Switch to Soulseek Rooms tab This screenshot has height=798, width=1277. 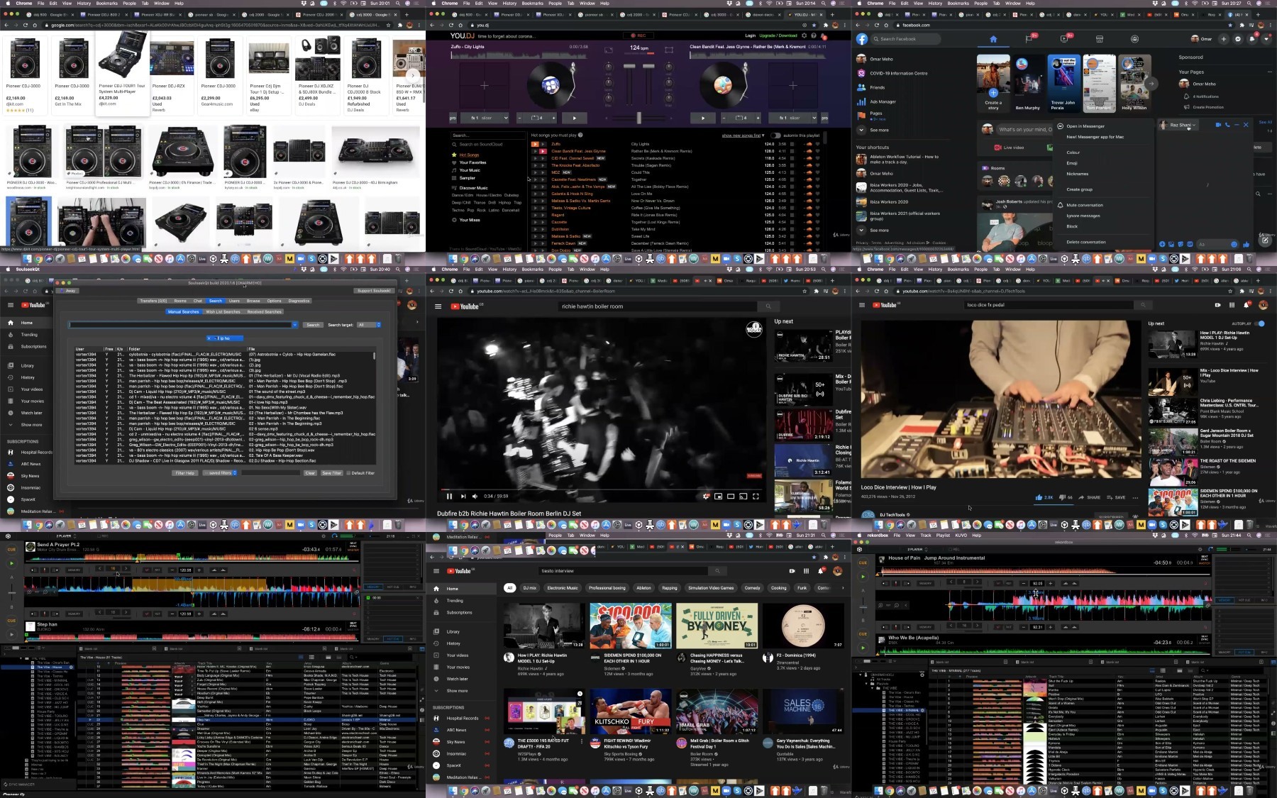point(180,301)
